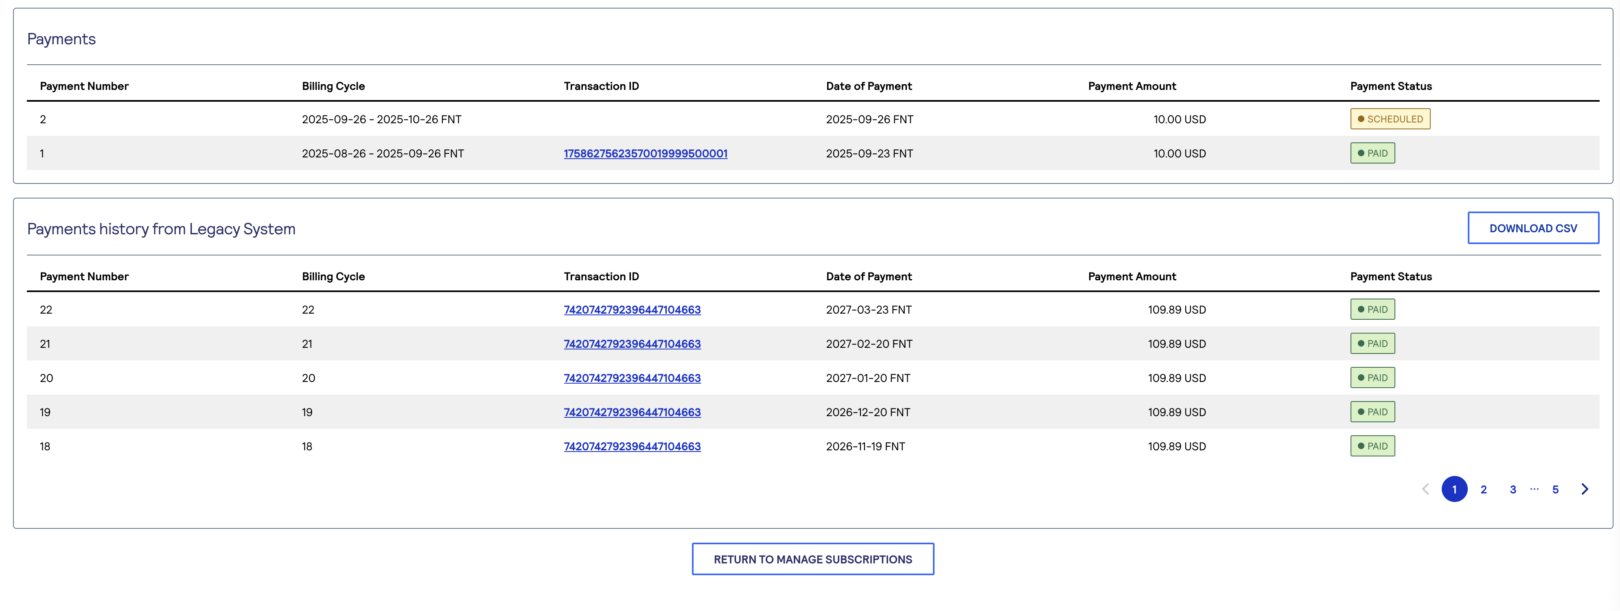Open transaction link for payment number 19
This screenshot has height=611, width=1620.
[632, 412]
